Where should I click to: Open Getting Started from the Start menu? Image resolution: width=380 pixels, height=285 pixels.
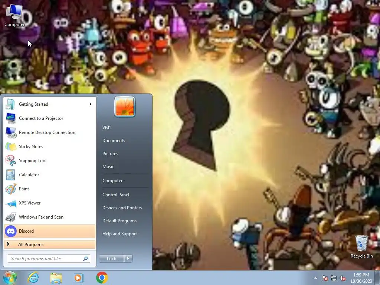50,104
